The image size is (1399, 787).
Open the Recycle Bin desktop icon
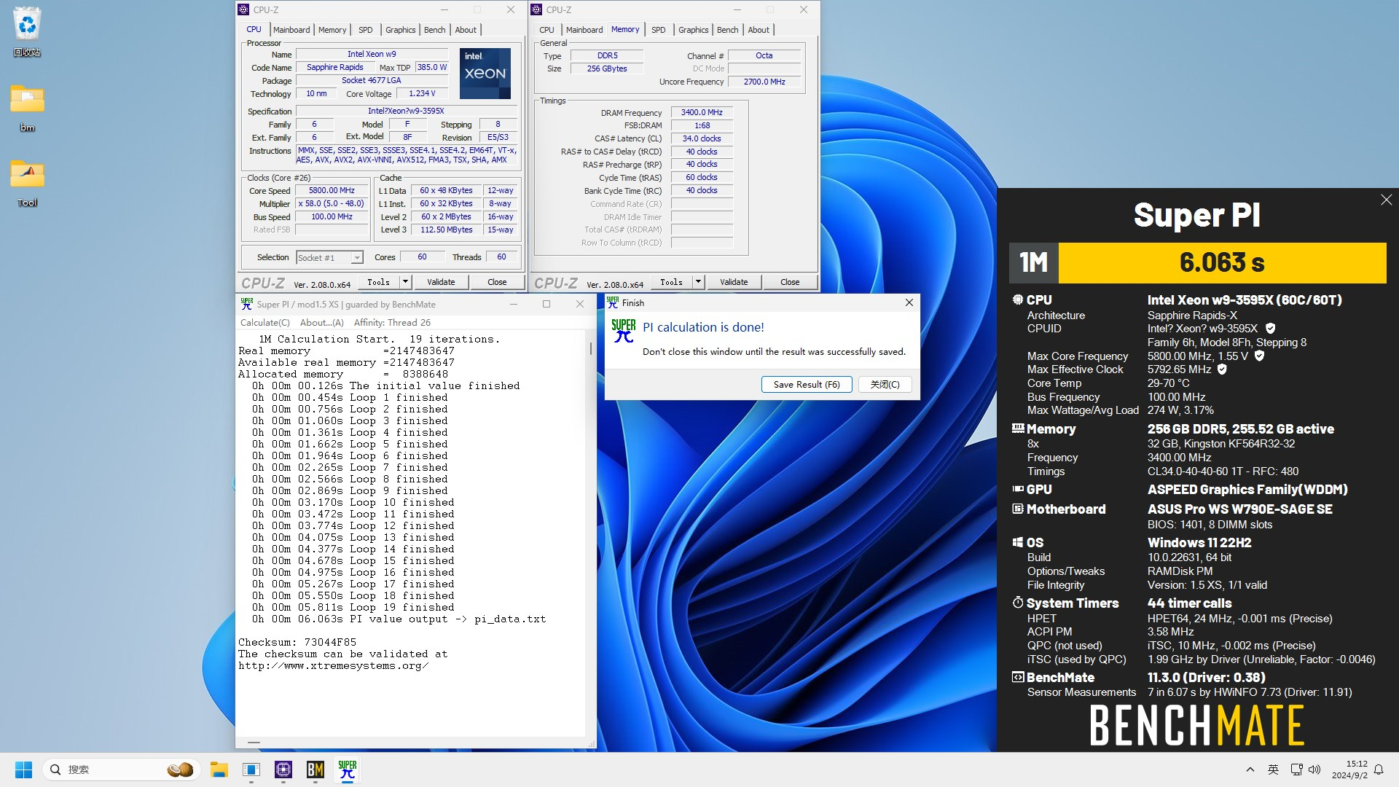pos(27,31)
